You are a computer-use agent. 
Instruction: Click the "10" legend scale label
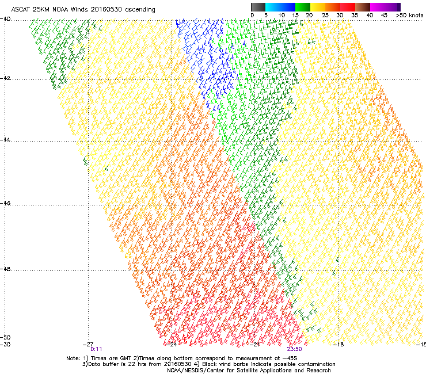[x=282, y=16]
